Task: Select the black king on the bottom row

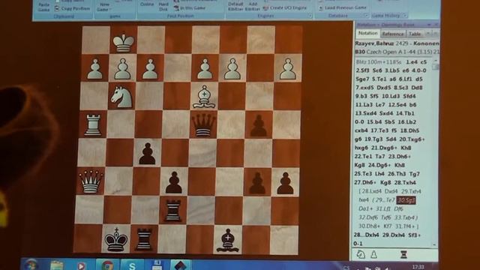Action: pos(116,239)
